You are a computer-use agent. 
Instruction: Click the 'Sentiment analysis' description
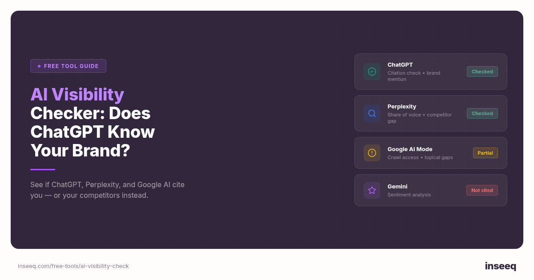tap(409, 195)
